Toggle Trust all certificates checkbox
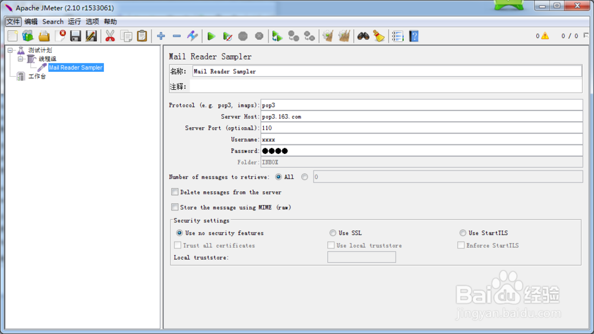Image resolution: width=594 pixels, height=334 pixels. pyautogui.click(x=178, y=245)
